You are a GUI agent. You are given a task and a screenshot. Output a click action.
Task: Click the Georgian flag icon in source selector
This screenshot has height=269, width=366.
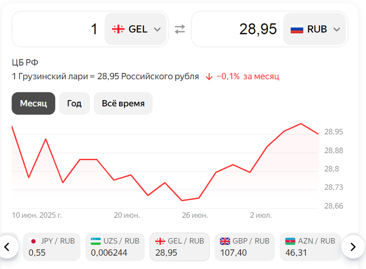(x=118, y=29)
